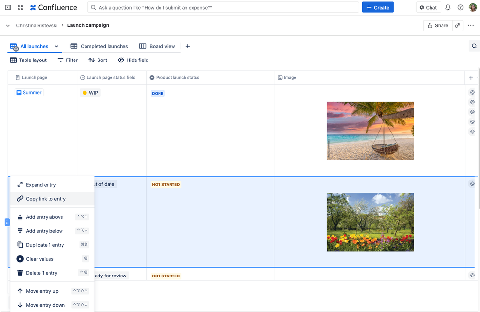
Task: Choose Move entry down
Action: click(52, 305)
